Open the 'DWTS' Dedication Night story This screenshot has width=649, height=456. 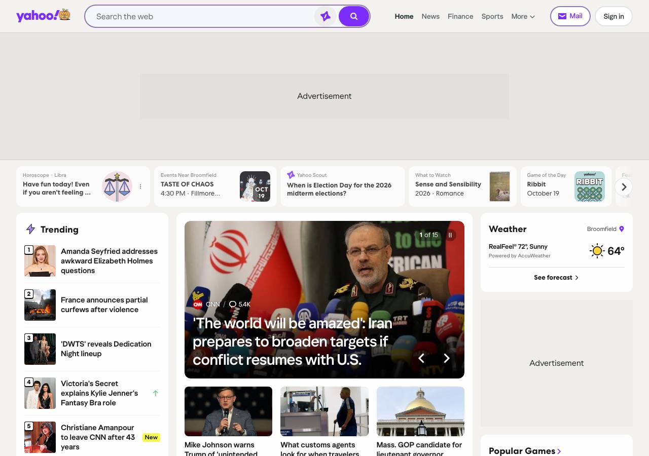(106, 349)
